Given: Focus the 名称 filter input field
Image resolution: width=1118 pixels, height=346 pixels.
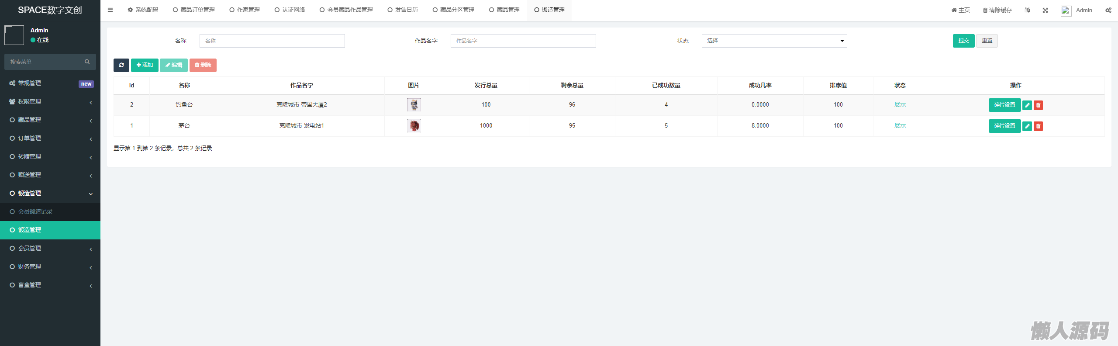Looking at the screenshot, I should (272, 41).
